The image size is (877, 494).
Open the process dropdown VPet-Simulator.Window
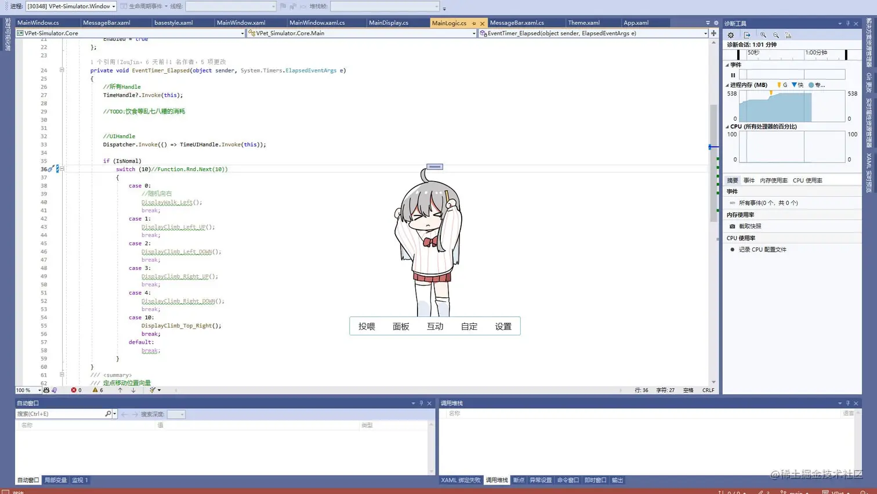[x=71, y=6]
